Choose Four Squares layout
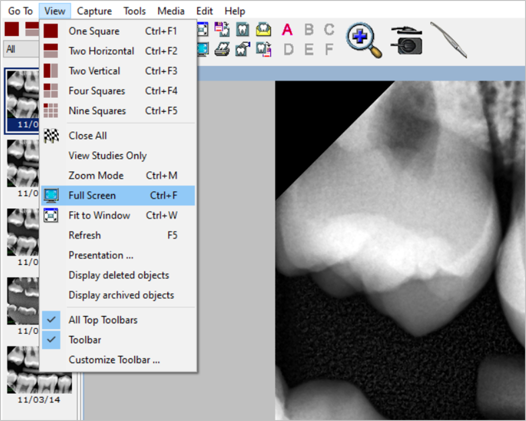The width and height of the screenshot is (526, 421). 118,91
